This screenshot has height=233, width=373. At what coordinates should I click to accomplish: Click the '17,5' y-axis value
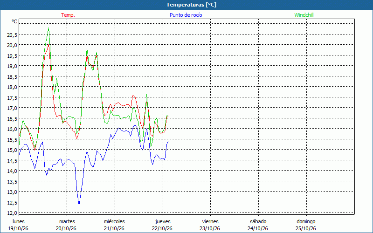(12, 98)
